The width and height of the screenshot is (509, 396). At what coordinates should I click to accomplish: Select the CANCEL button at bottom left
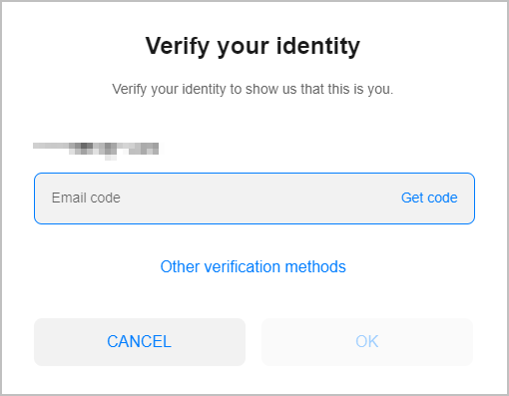[x=140, y=342]
